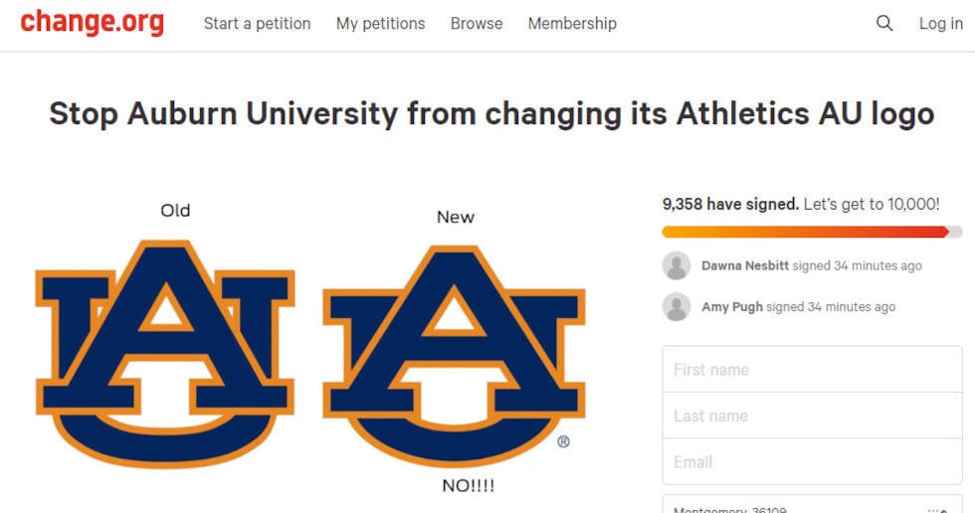The height and width of the screenshot is (513, 975).
Task: Click the registered trademark symbol
Action: (x=563, y=441)
